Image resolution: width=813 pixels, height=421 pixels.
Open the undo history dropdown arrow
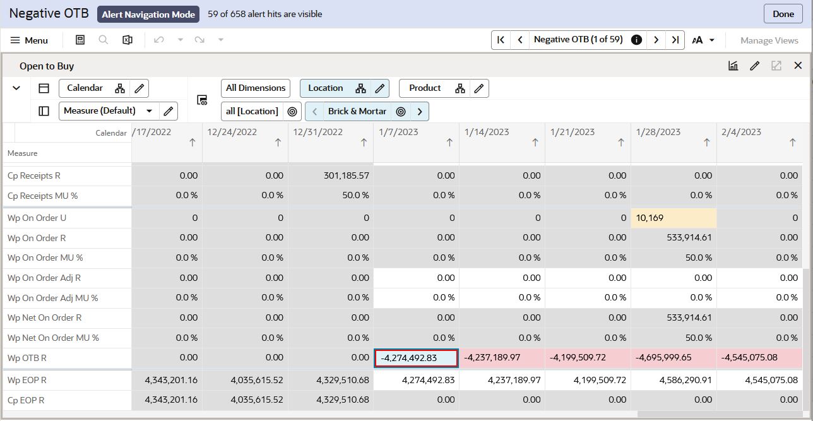point(180,40)
